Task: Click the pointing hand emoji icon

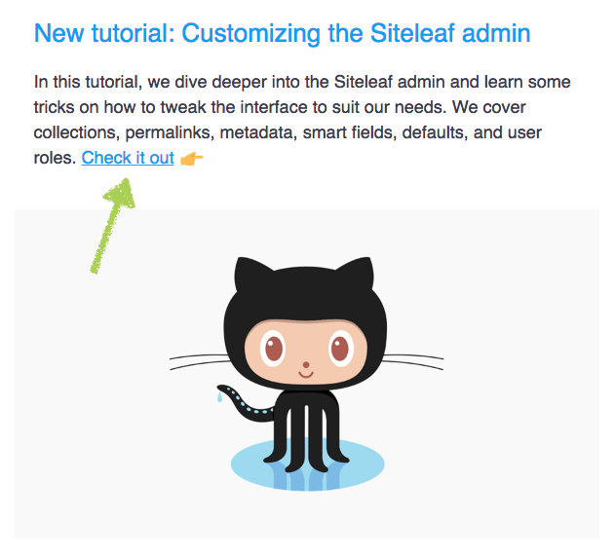Action: 191,159
